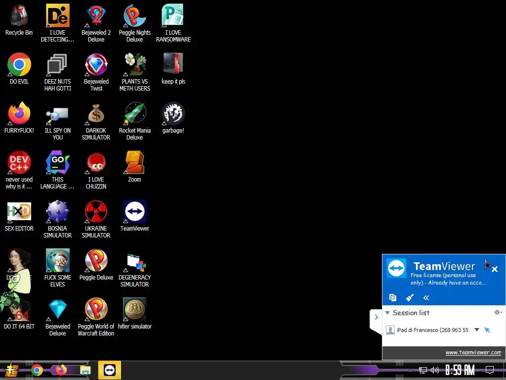Click the 8:59 AM taskbar clock
506x380 pixels.
(x=460, y=370)
